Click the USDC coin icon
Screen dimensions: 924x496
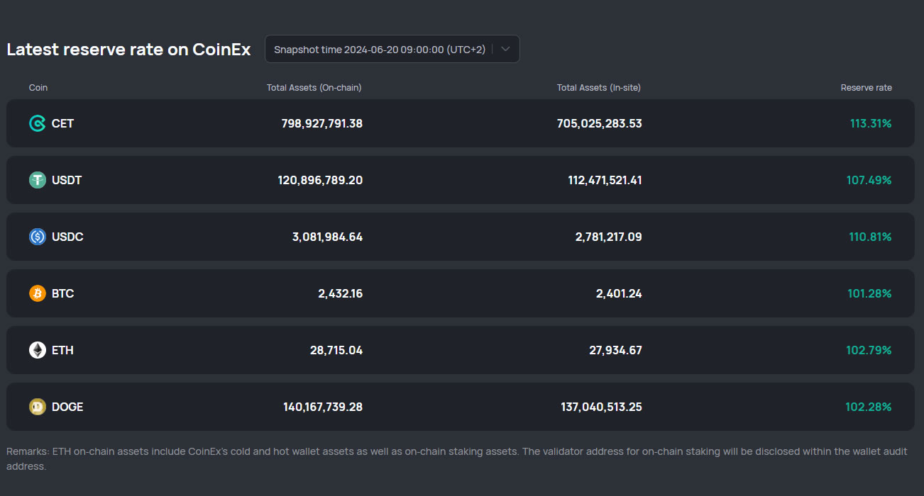click(x=37, y=237)
